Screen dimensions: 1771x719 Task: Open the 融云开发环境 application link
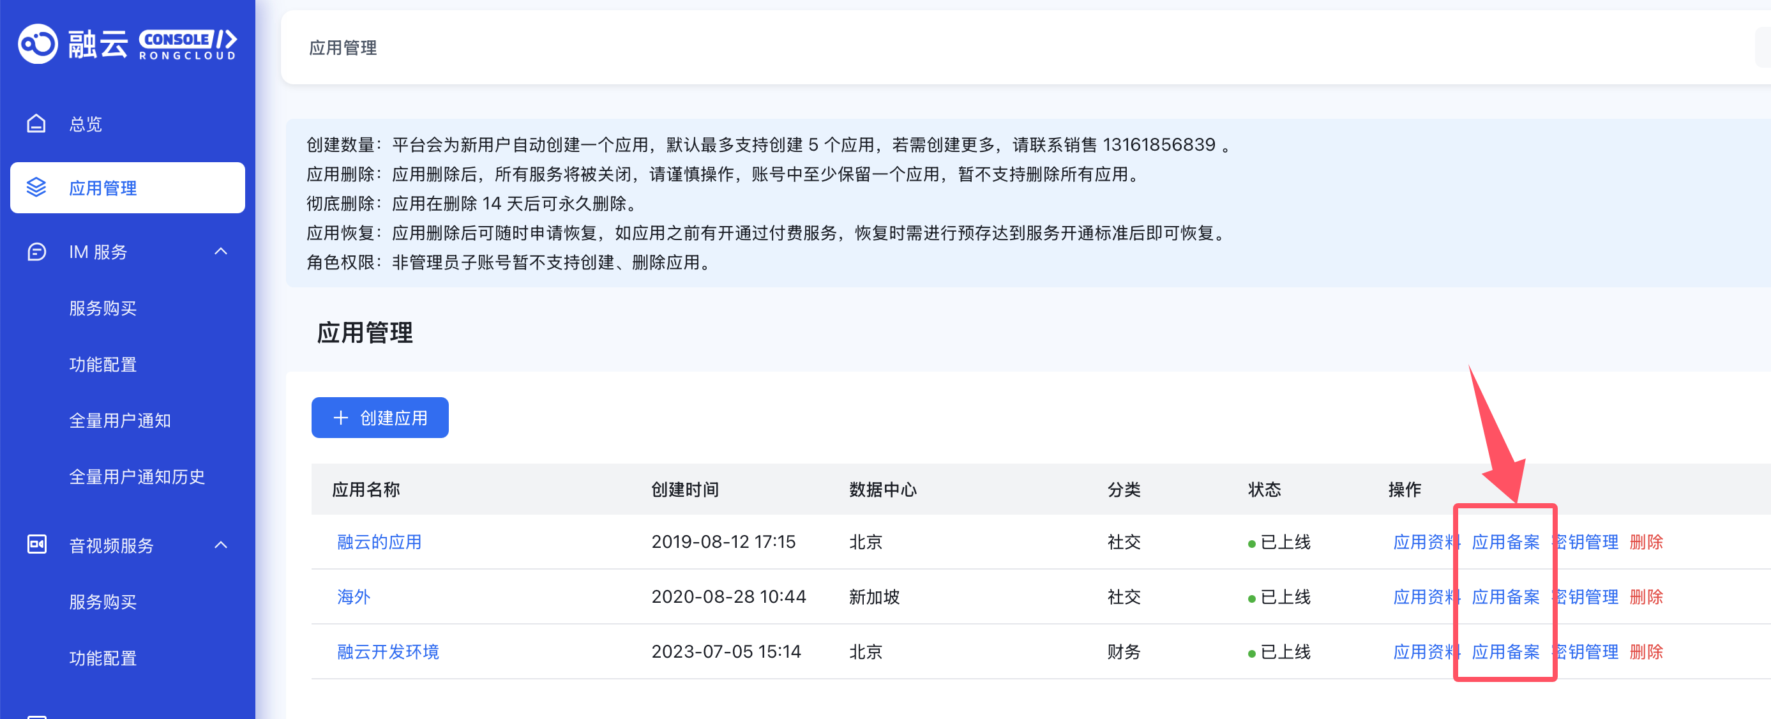pos(388,653)
